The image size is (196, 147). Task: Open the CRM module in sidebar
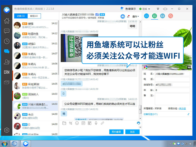tap(7, 72)
